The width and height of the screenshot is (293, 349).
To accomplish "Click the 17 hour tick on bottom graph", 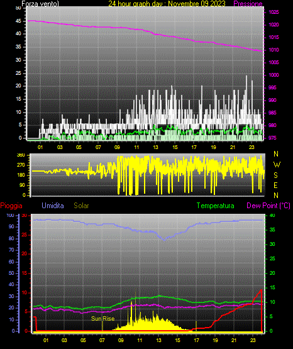I will tap(196, 340).
